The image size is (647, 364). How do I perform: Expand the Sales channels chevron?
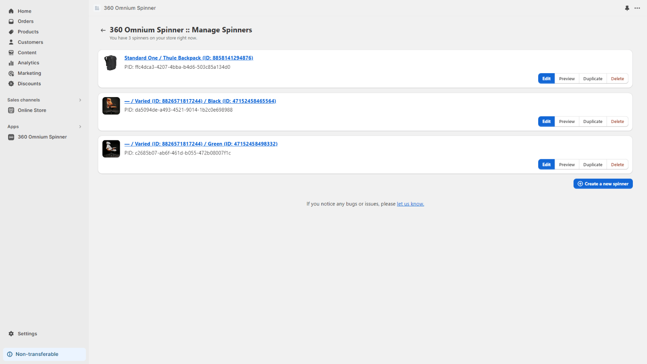pos(80,100)
